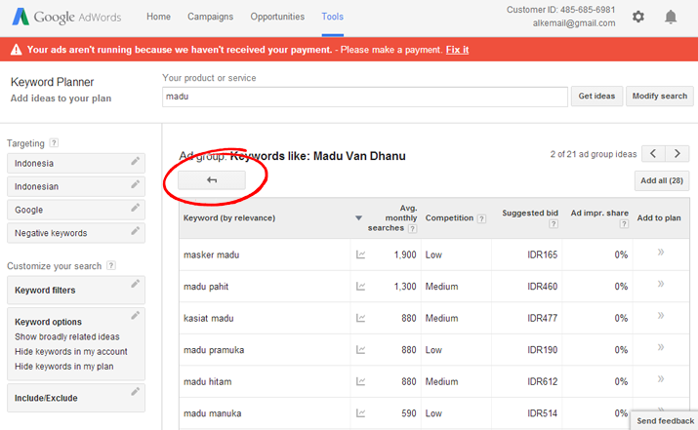This screenshot has width=698, height=430.
Task: Open keyword sort dropdown arrow
Action: pyautogui.click(x=359, y=217)
